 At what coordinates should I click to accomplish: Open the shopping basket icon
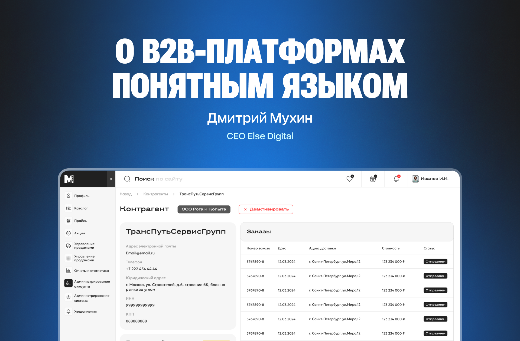coord(373,179)
